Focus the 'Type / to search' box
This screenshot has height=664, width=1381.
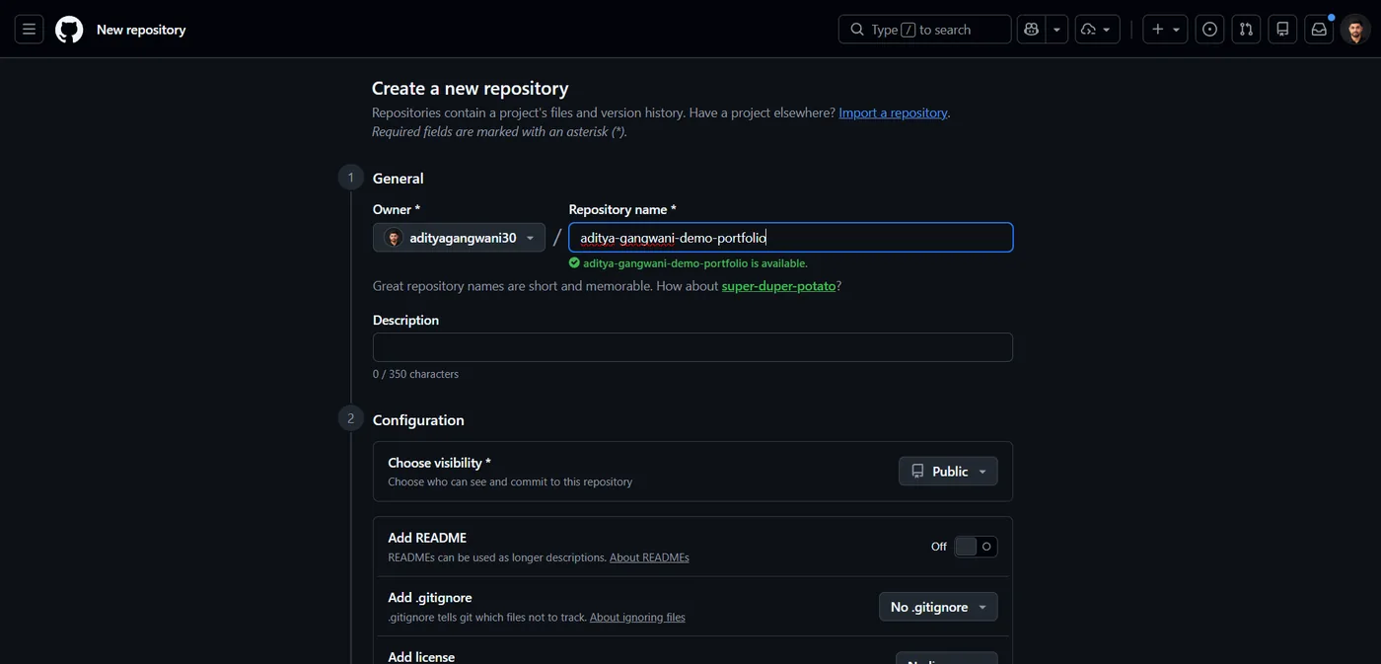click(924, 30)
